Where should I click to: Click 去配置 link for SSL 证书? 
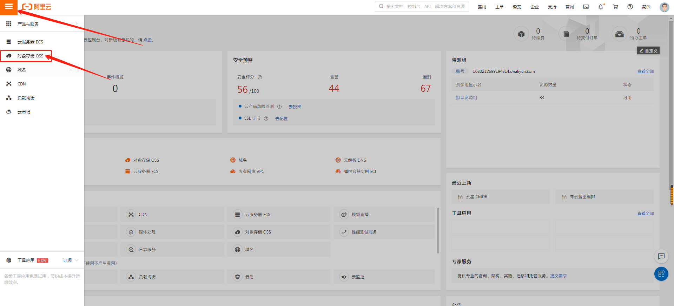pyautogui.click(x=281, y=119)
